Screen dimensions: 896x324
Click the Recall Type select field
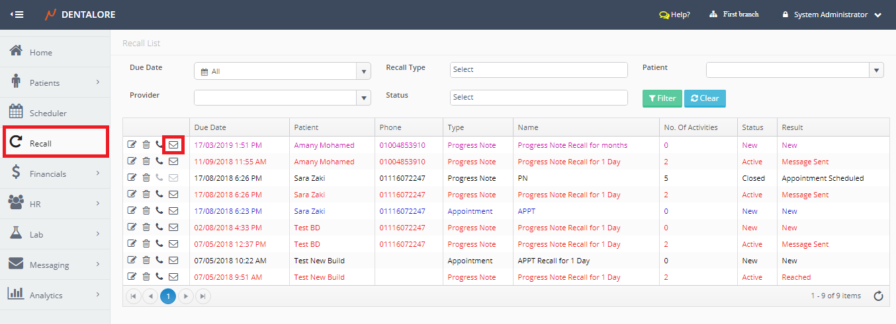point(538,70)
